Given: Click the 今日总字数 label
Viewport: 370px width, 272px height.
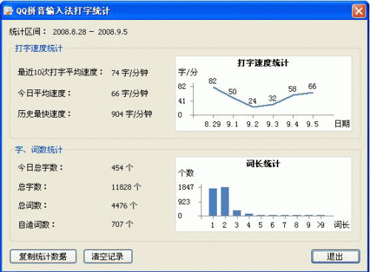Looking at the screenshot, I should tap(40, 168).
